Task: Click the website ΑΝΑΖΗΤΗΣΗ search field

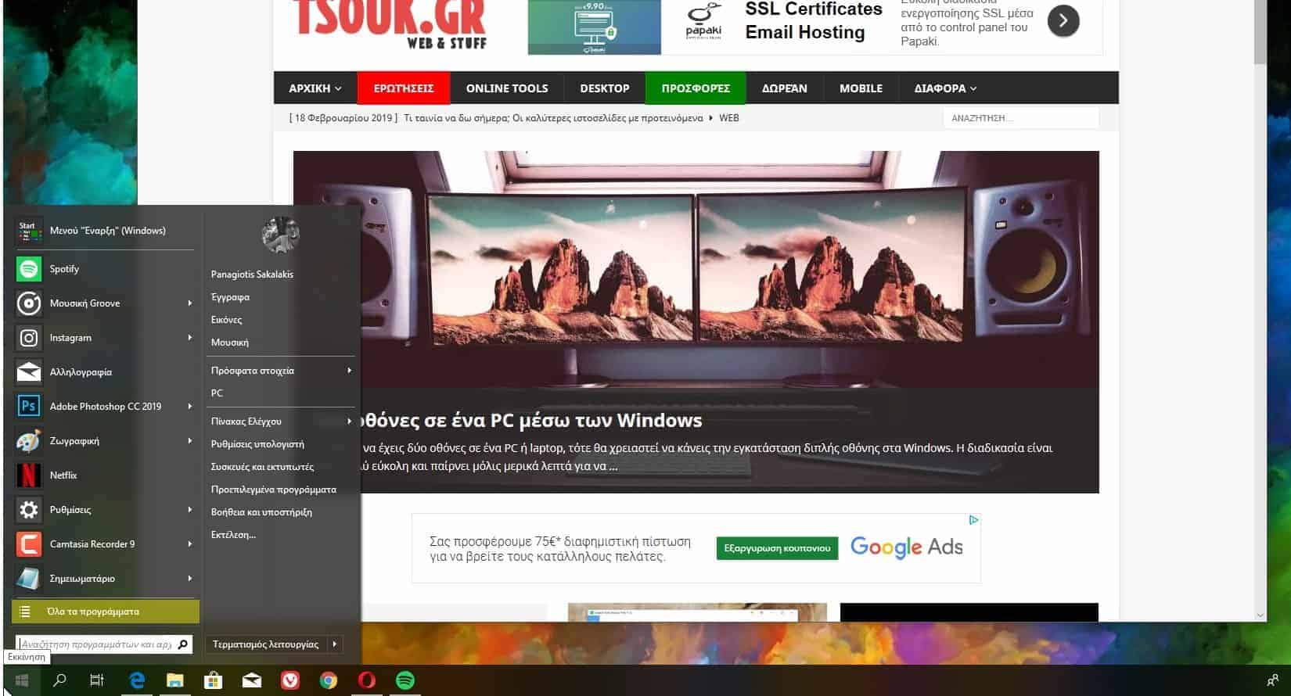Action: (1019, 118)
